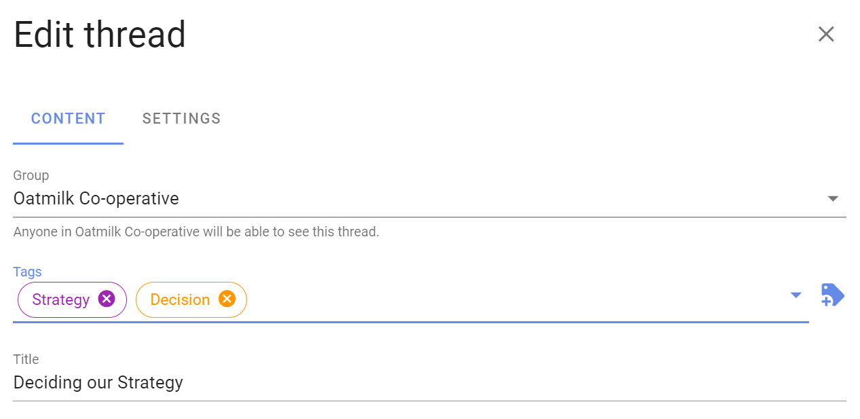Image resolution: width=860 pixels, height=419 pixels.
Task: Select the CONTENT tab
Action: click(x=69, y=118)
